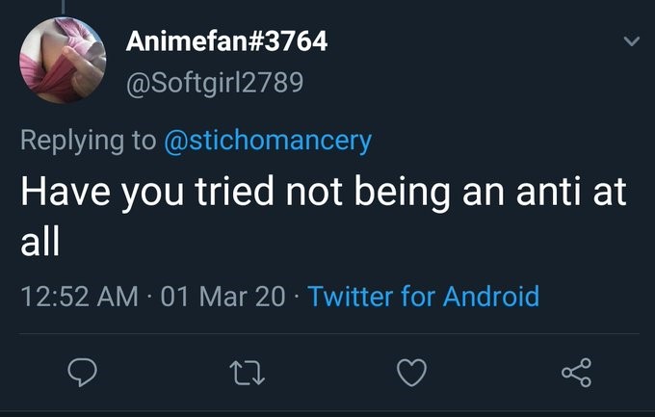
Task: Click the display name Animefan#3764
Action: click(227, 41)
